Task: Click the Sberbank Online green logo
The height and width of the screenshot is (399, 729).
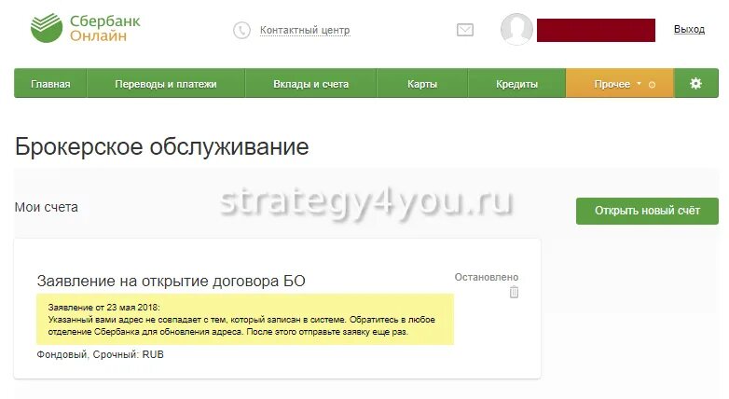Action: click(x=47, y=28)
